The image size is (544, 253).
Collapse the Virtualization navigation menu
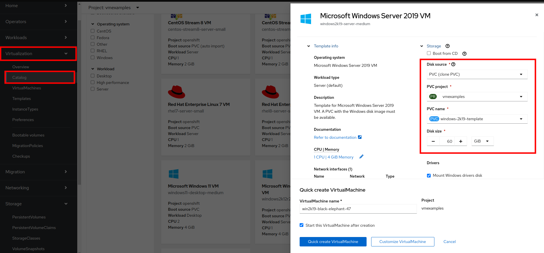click(38, 54)
